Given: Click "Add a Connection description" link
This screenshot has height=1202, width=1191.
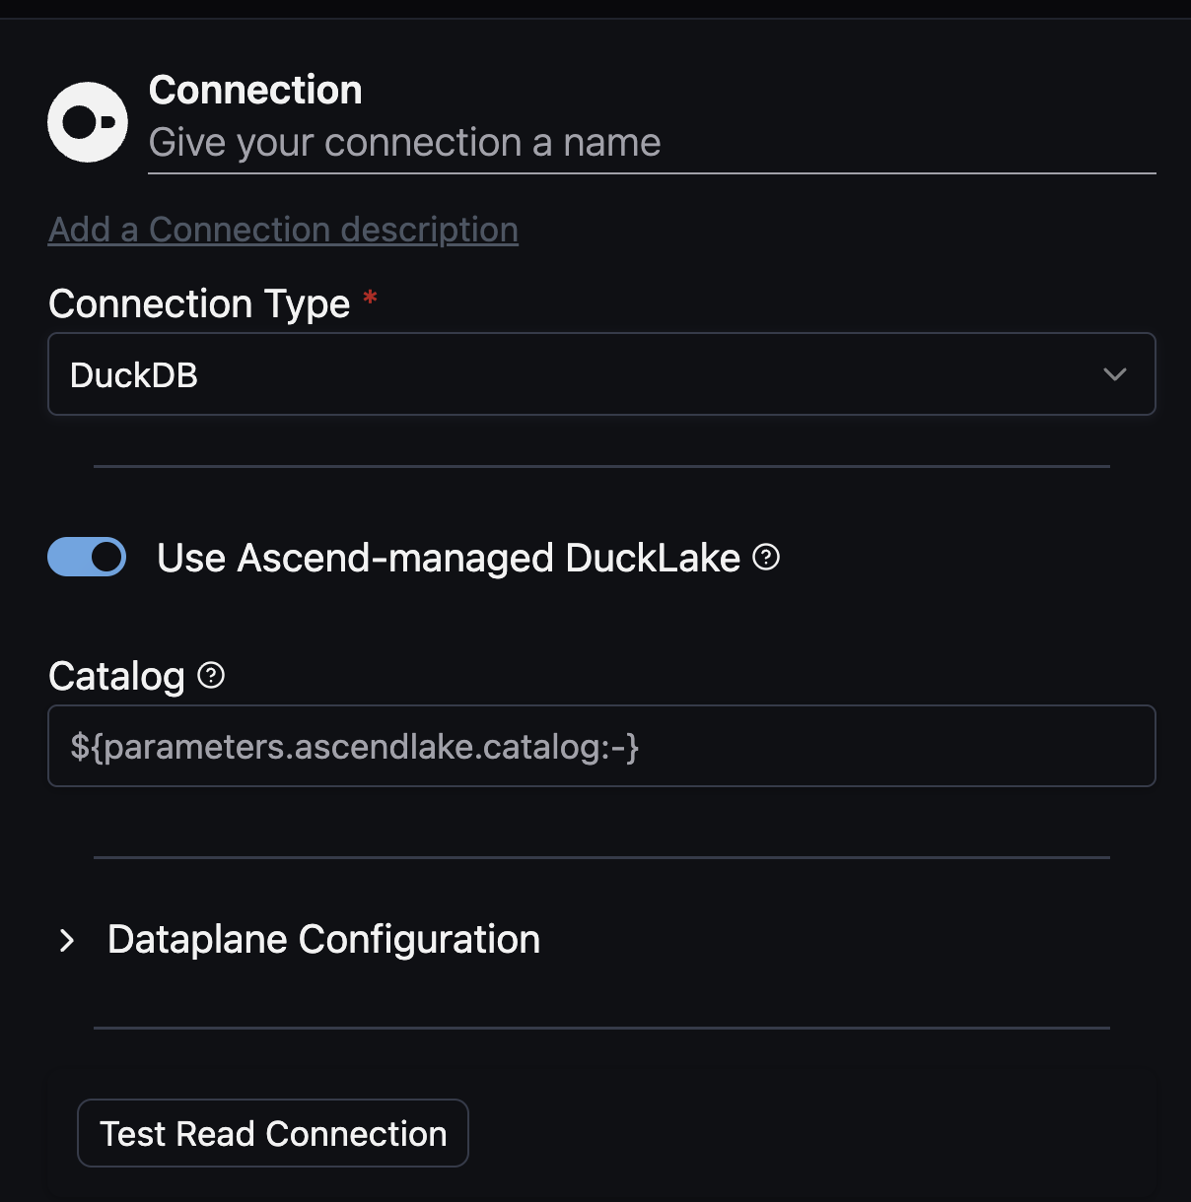Looking at the screenshot, I should pos(283,230).
